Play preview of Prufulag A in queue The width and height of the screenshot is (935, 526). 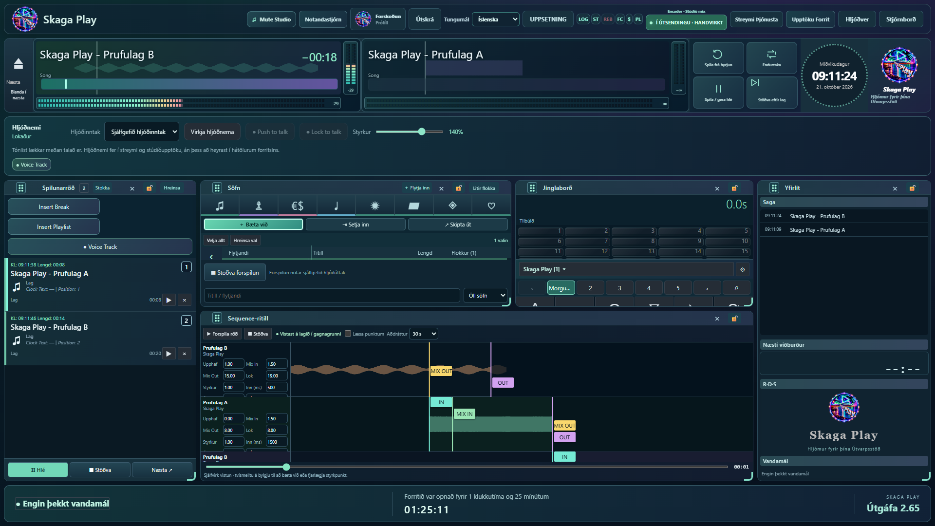pyautogui.click(x=168, y=300)
